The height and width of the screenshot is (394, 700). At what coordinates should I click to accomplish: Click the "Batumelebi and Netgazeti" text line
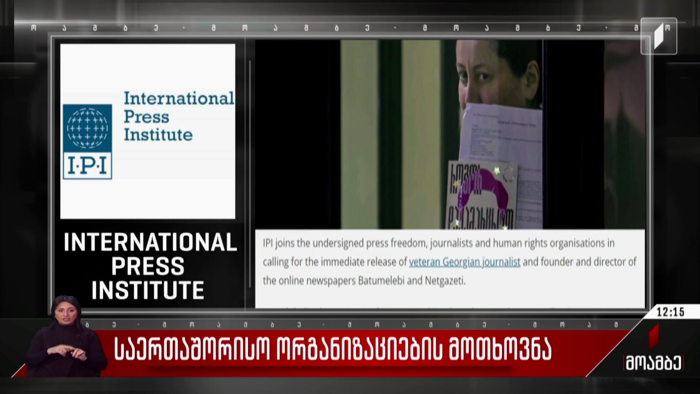coord(364,281)
